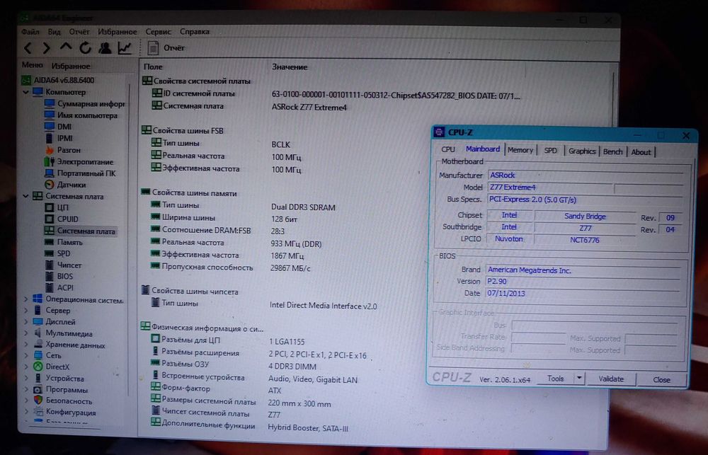The height and width of the screenshot is (455, 708).
Task: Open the Tools dropdown arrow in CPU-Z
Action: 579,379
